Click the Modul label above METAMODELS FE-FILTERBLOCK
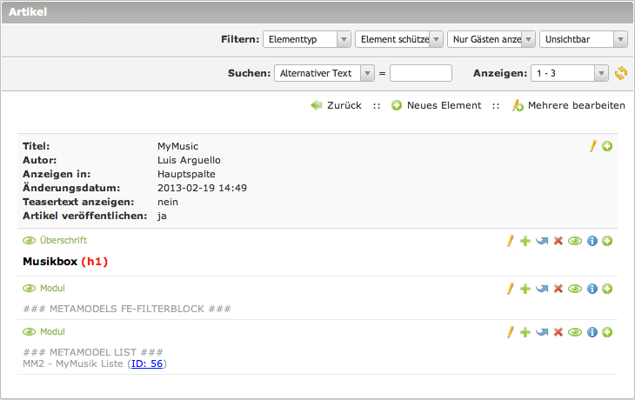Screen dimensions: 635x400 coord(52,288)
